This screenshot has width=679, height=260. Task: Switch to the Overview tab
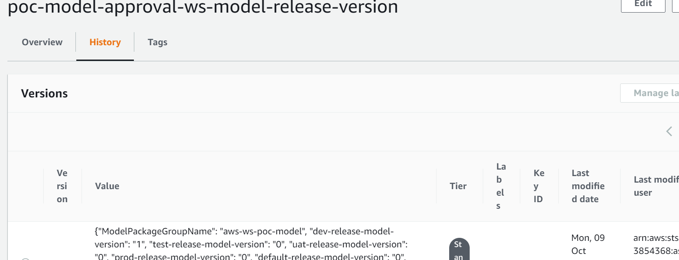pyautogui.click(x=42, y=42)
